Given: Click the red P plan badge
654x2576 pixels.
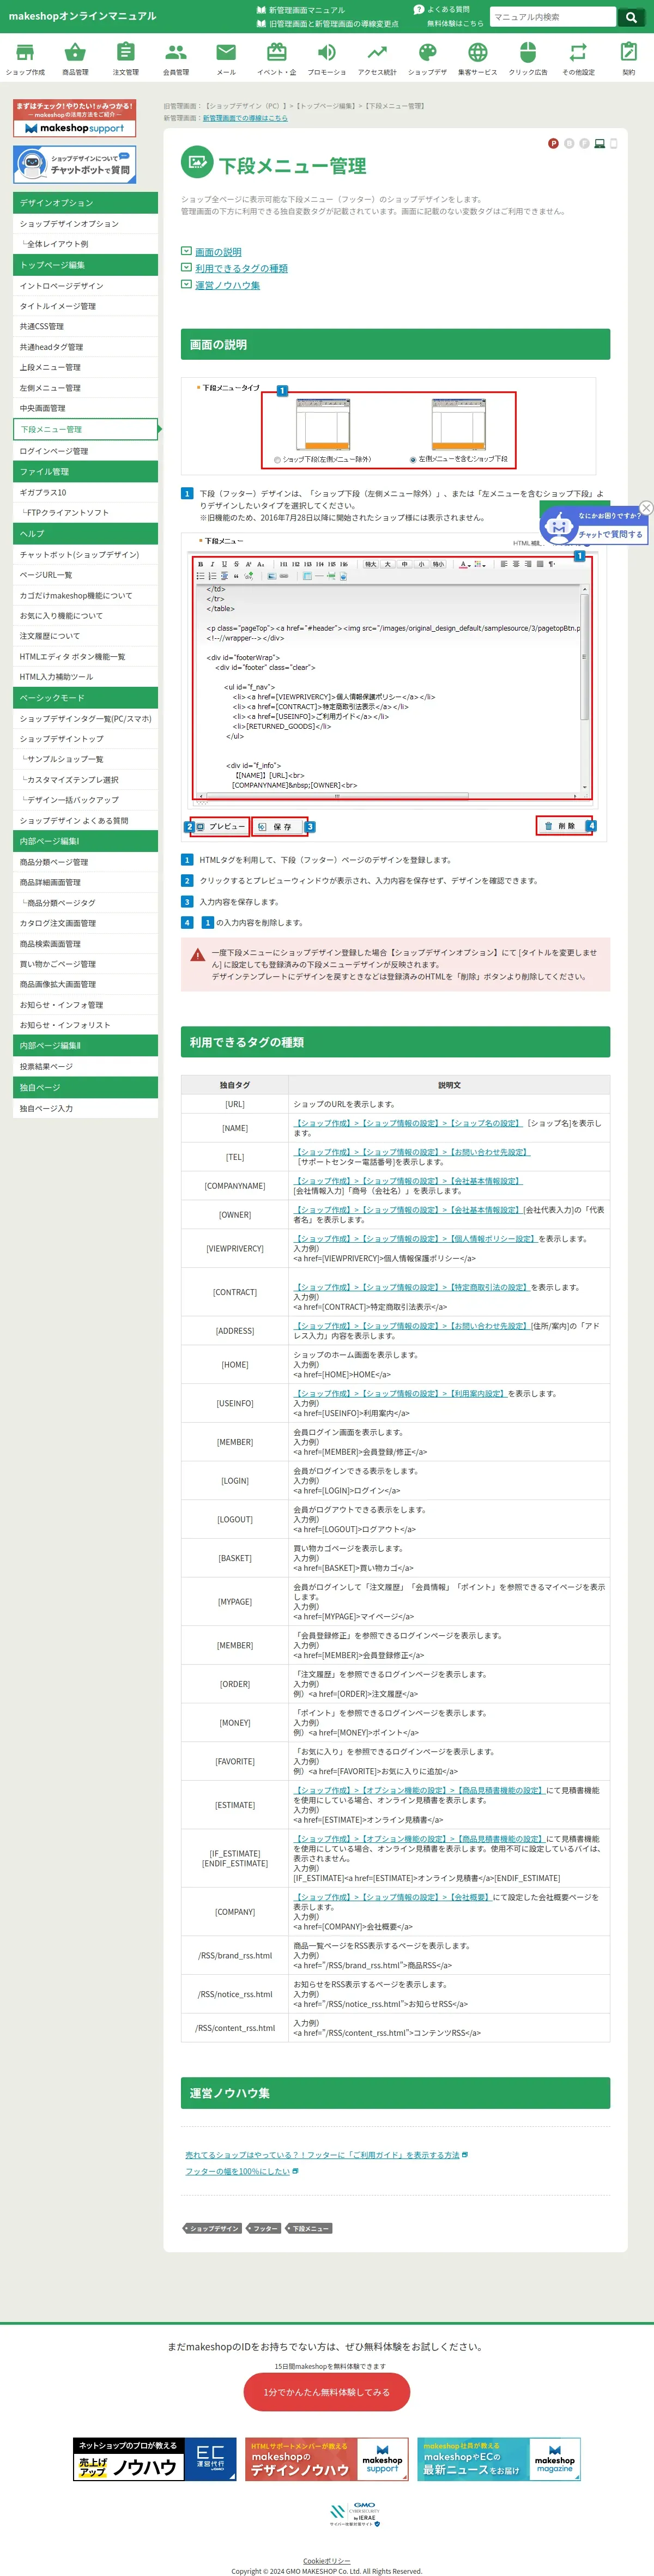Looking at the screenshot, I should point(553,144).
